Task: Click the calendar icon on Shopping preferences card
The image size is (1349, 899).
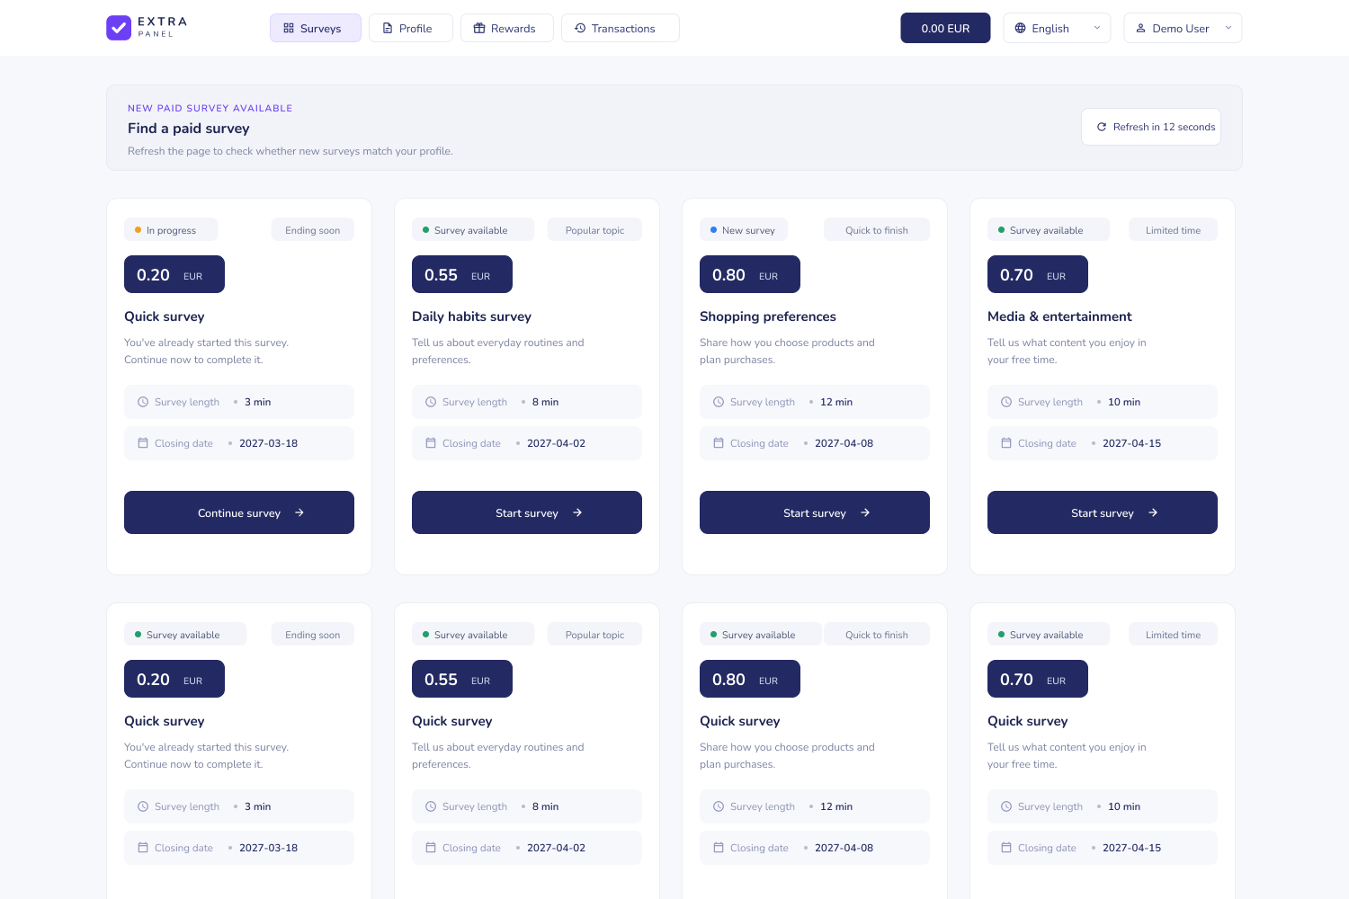Action: point(719,443)
